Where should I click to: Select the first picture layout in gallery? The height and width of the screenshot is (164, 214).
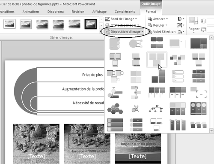point(115,44)
